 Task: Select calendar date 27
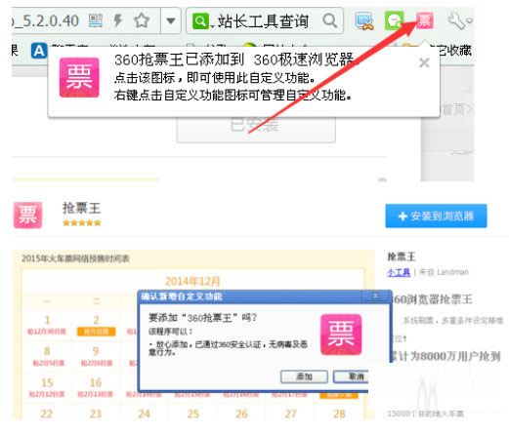pyautogui.click(x=290, y=414)
